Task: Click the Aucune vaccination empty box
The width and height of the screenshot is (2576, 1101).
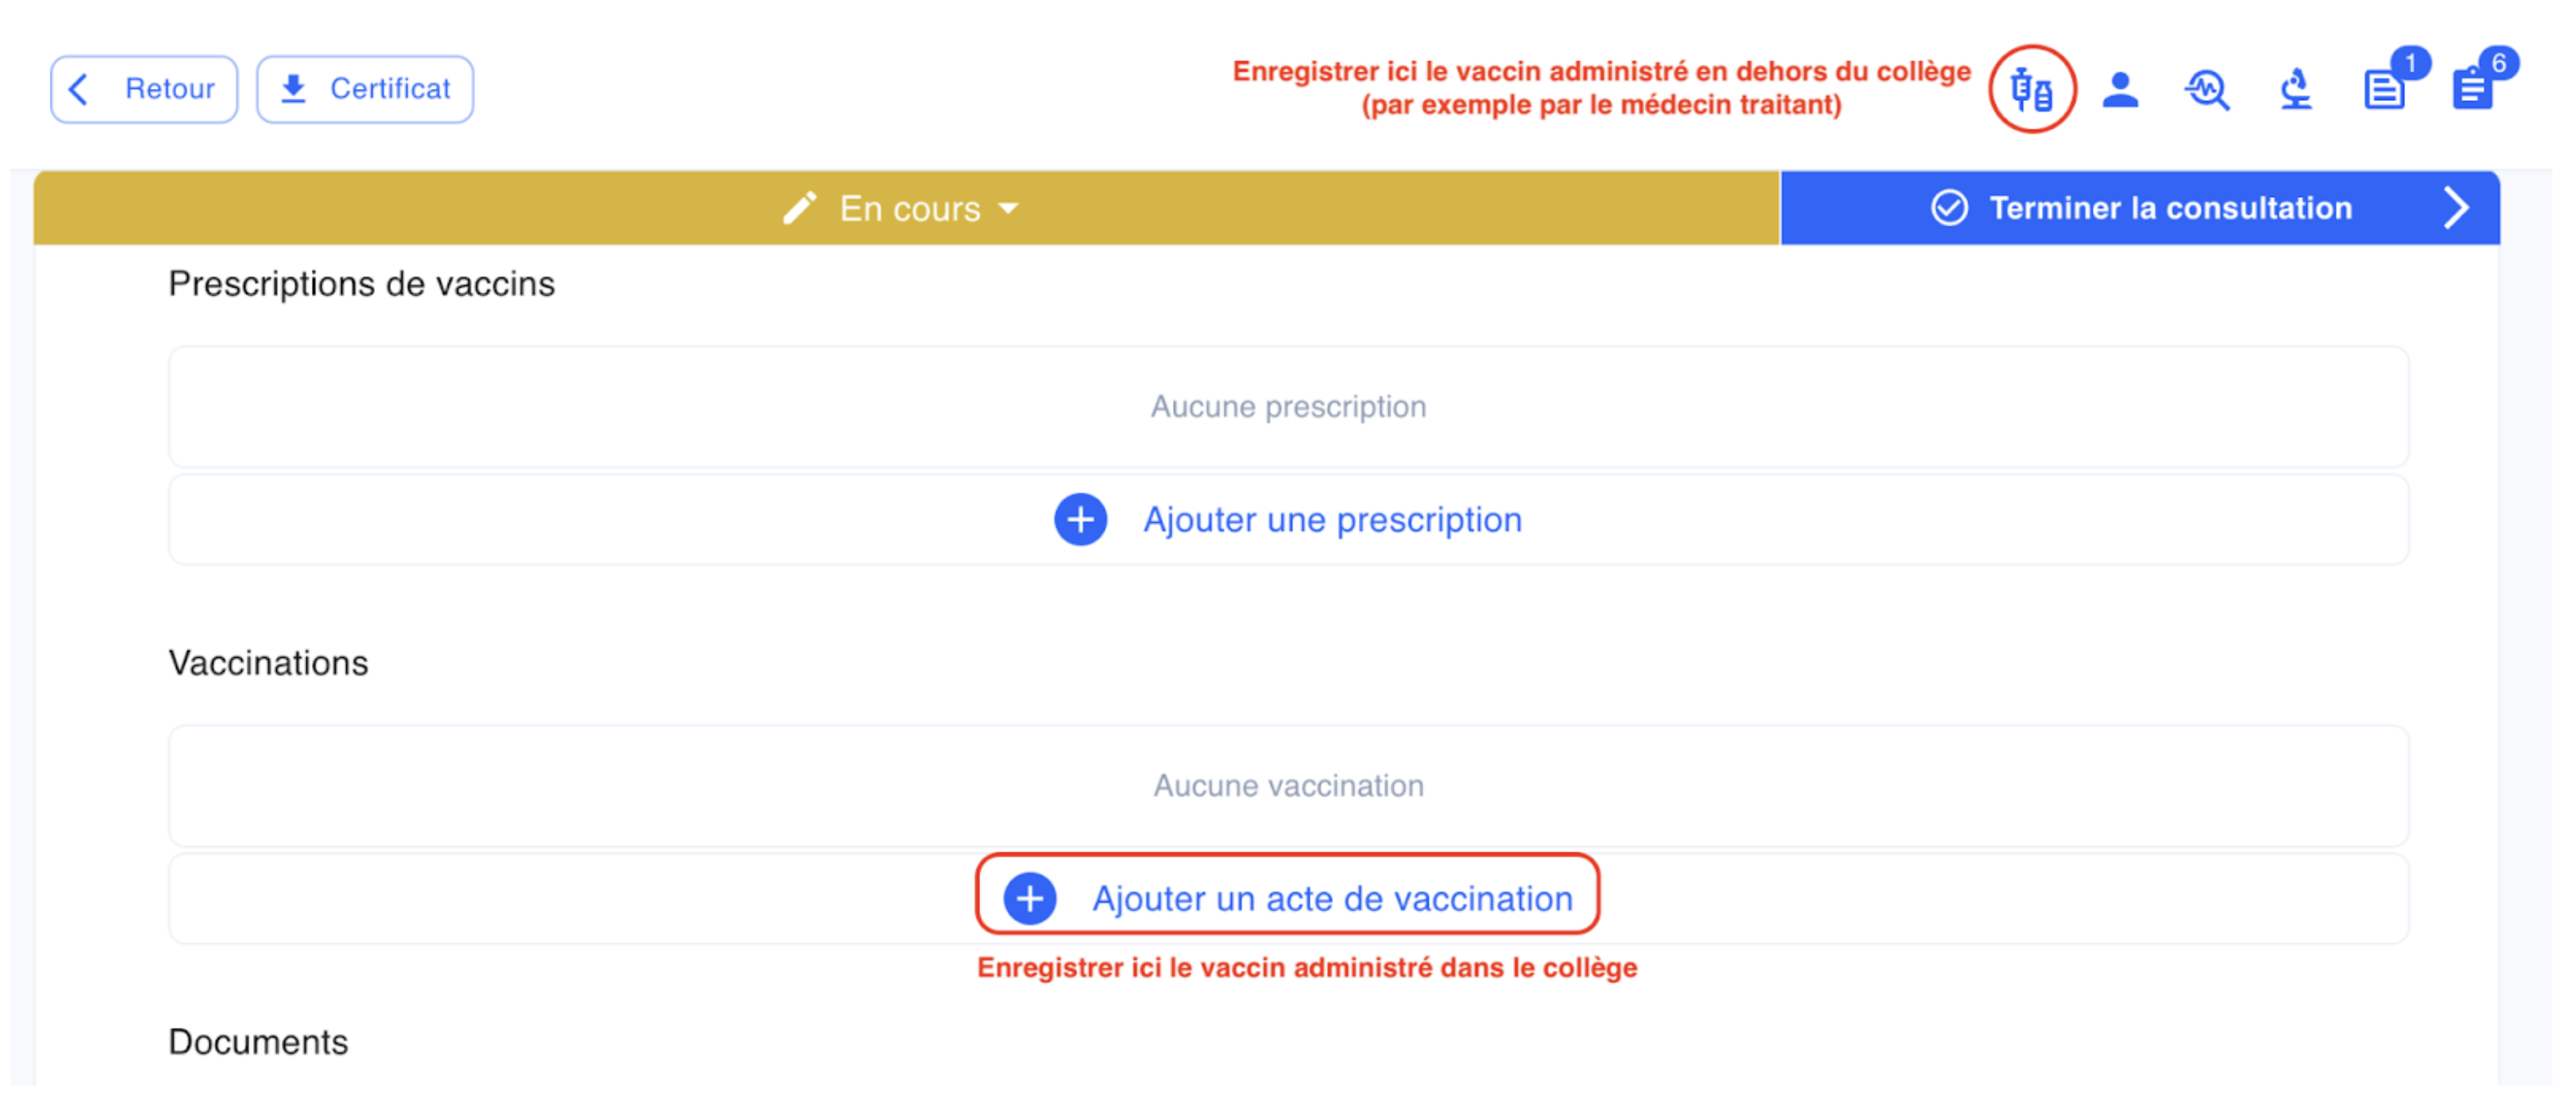Action: (x=1288, y=786)
